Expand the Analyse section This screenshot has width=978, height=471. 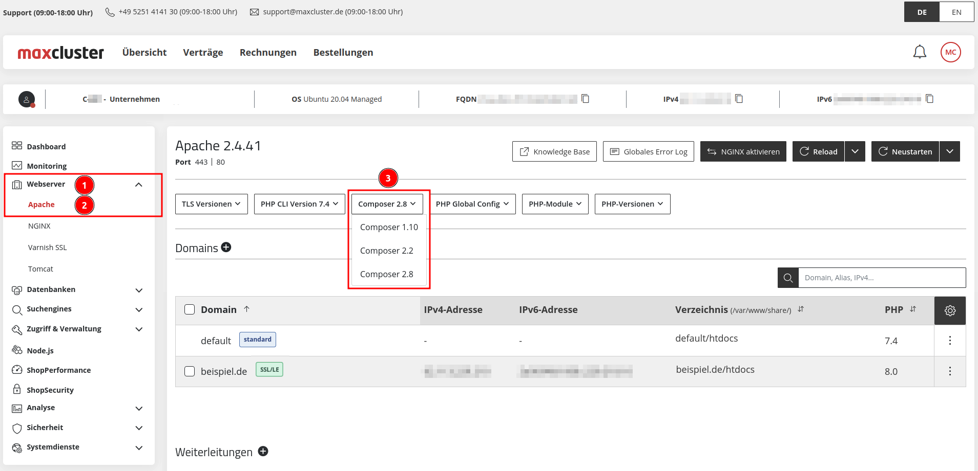tap(138, 408)
